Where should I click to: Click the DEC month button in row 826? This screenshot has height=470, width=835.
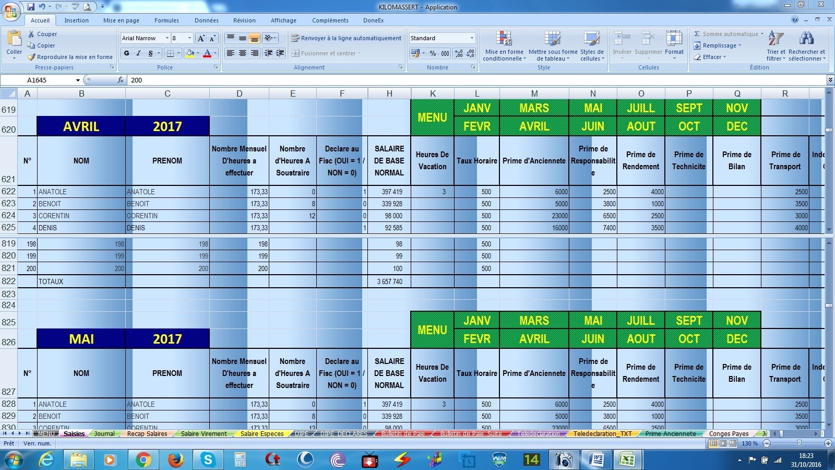pyautogui.click(x=737, y=339)
